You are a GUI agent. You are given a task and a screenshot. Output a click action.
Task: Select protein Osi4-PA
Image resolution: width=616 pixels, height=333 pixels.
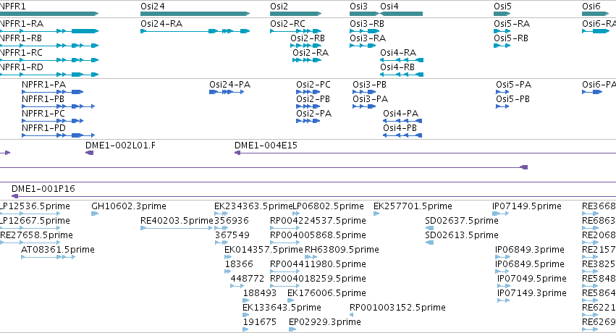click(402, 121)
